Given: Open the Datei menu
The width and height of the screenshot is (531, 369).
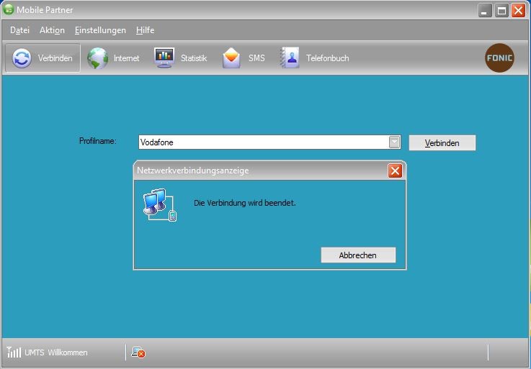Looking at the screenshot, I should point(19,30).
